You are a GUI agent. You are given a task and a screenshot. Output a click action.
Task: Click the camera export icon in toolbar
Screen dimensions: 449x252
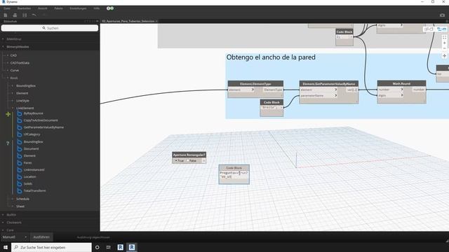[442, 15]
